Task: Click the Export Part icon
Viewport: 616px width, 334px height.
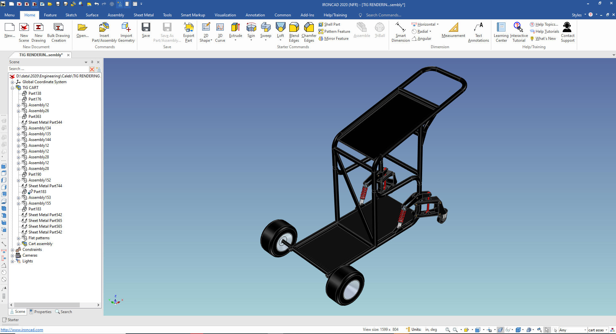Action: (x=188, y=28)
